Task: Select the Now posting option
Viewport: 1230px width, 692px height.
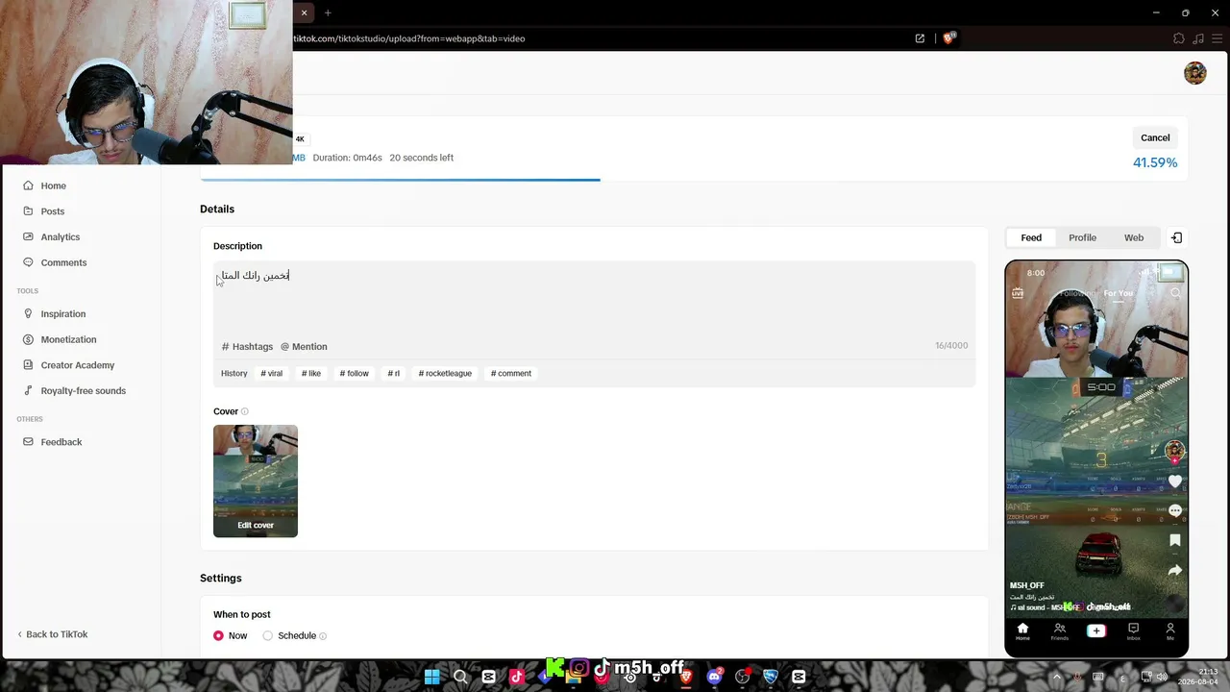Action: 219,636
